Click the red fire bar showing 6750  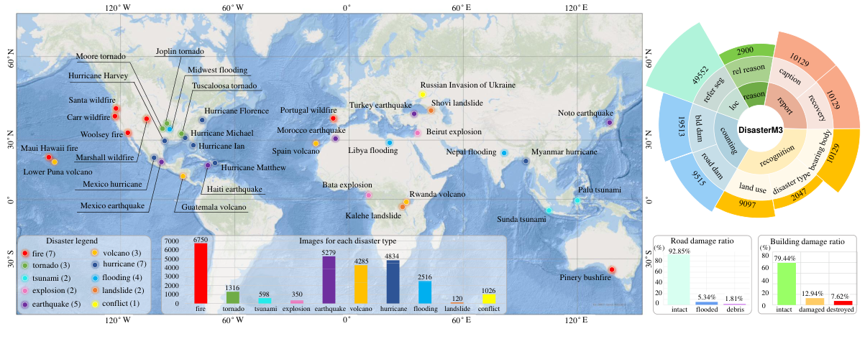[x=200, y=273]
